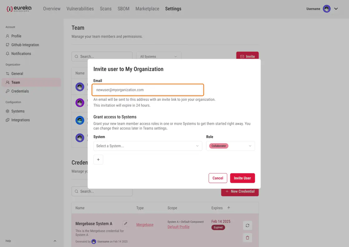Click the Eureka DevSecOps logo
This screenshot has height=247, width=349.
(19, 9)
